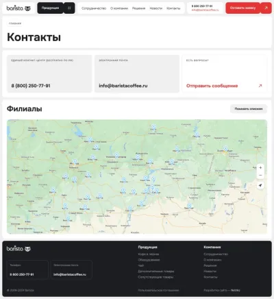Click the Nectika developer link in footer

236,290
